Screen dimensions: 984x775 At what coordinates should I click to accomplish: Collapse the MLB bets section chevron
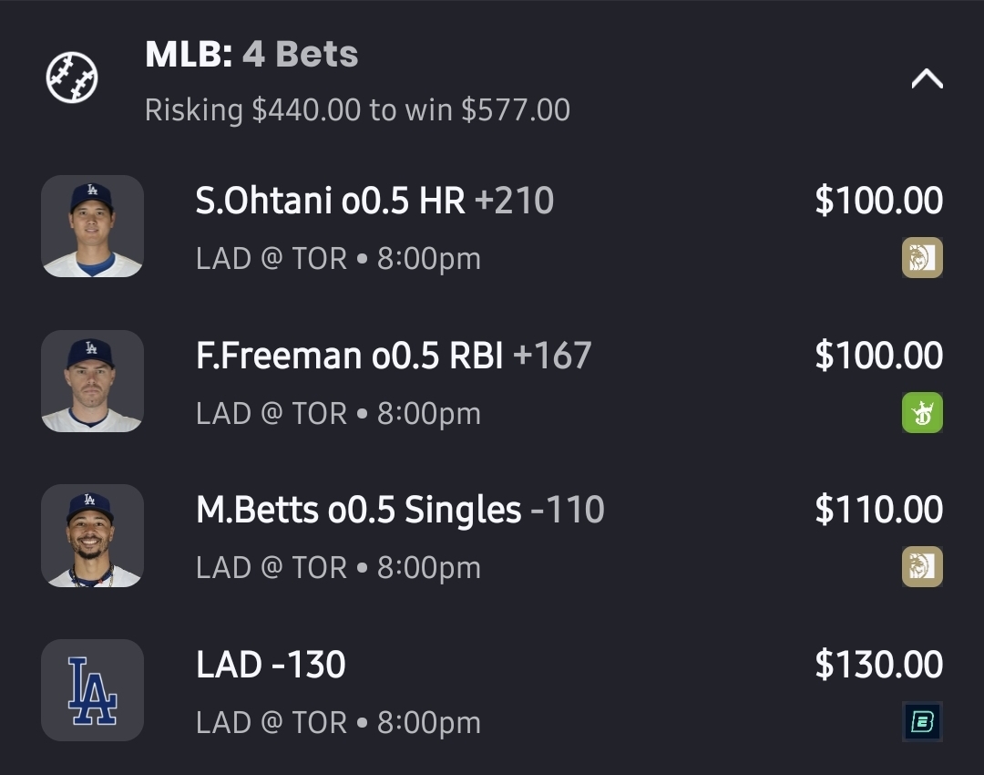tap(927, 80)
